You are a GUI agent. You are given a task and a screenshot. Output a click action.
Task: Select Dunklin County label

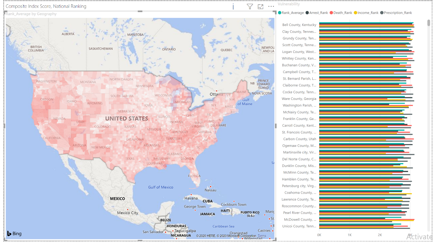(x=299, y=166)
